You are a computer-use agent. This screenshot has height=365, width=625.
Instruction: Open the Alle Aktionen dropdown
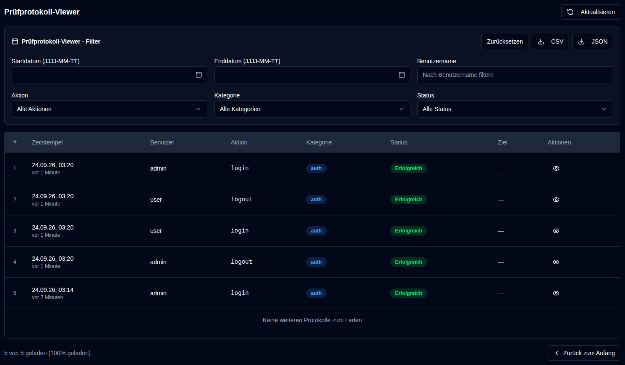tap(109, 109)
